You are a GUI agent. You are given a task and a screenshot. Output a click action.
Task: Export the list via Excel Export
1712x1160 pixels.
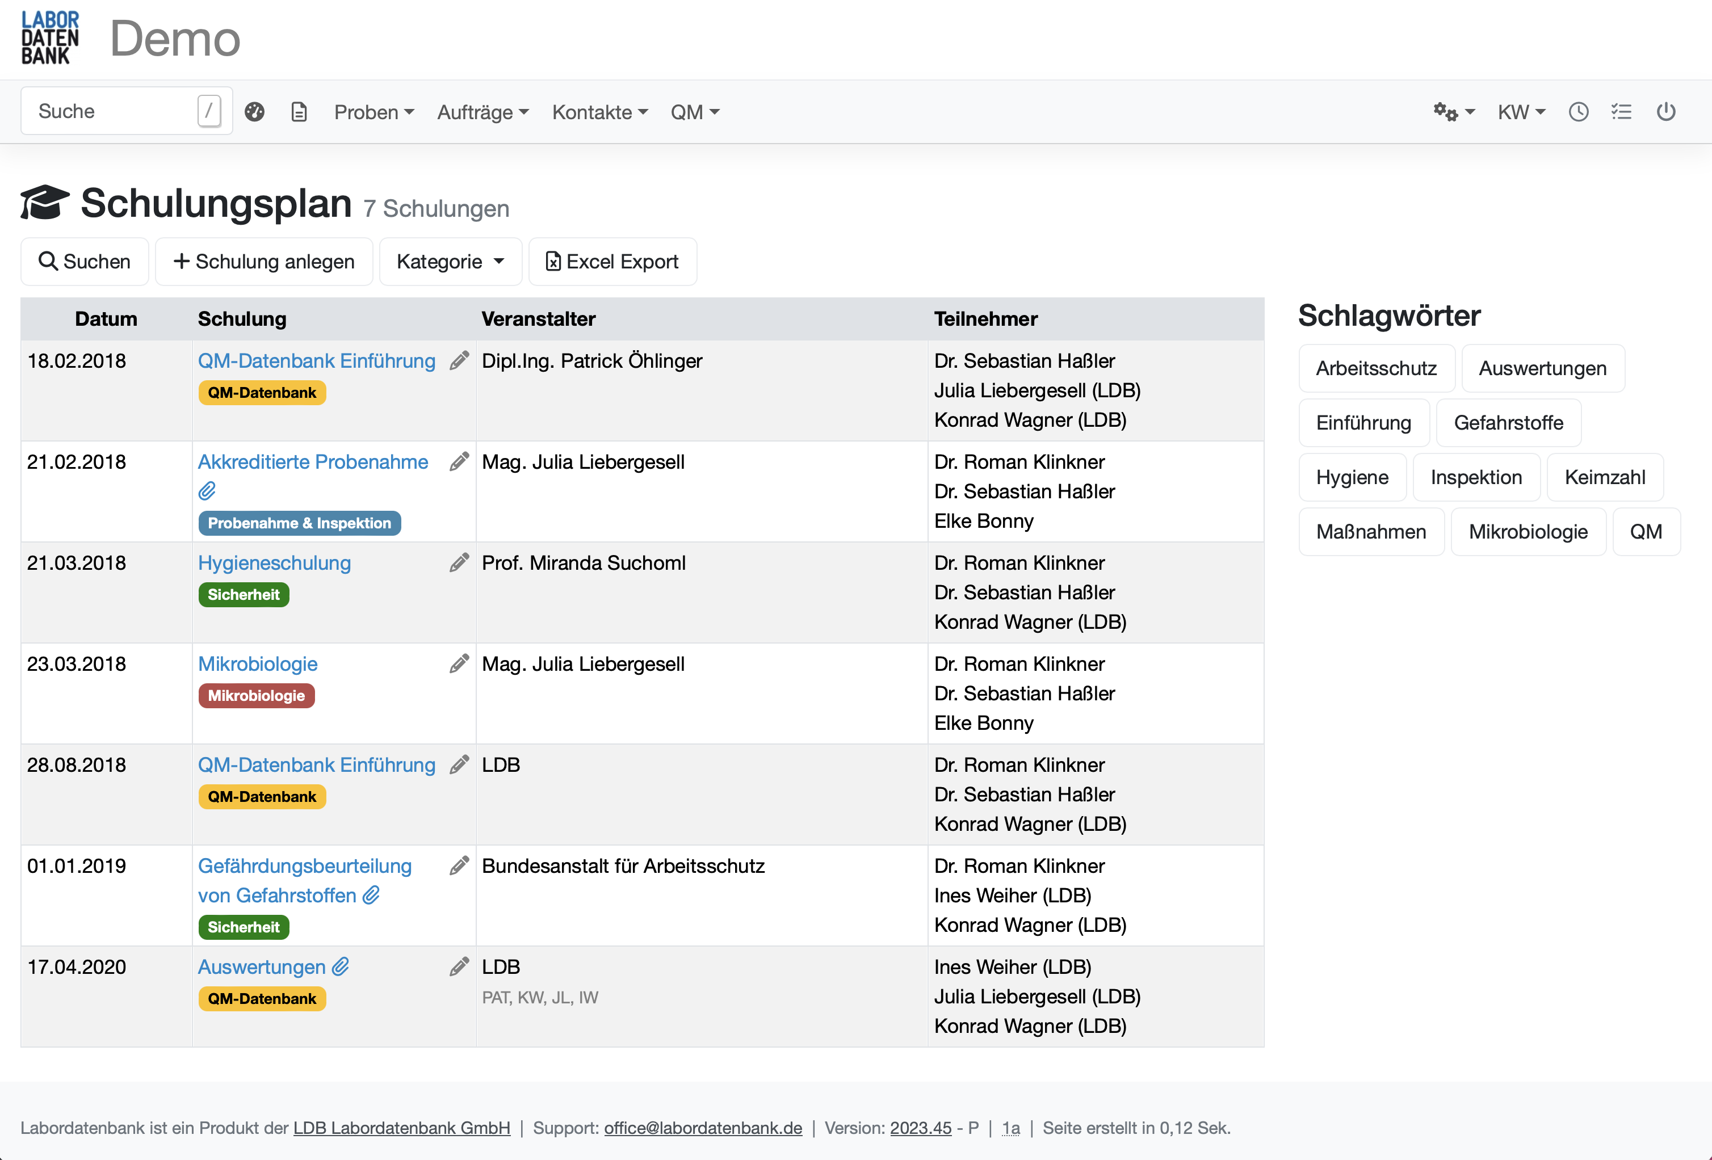click(612, 262)
